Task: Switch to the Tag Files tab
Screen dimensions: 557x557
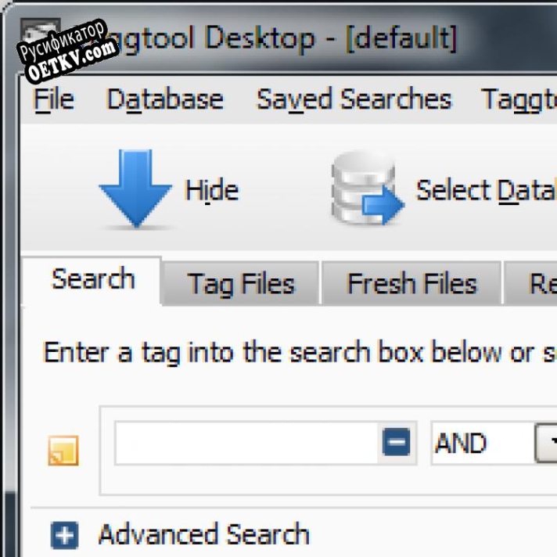Action: (241, 283)
